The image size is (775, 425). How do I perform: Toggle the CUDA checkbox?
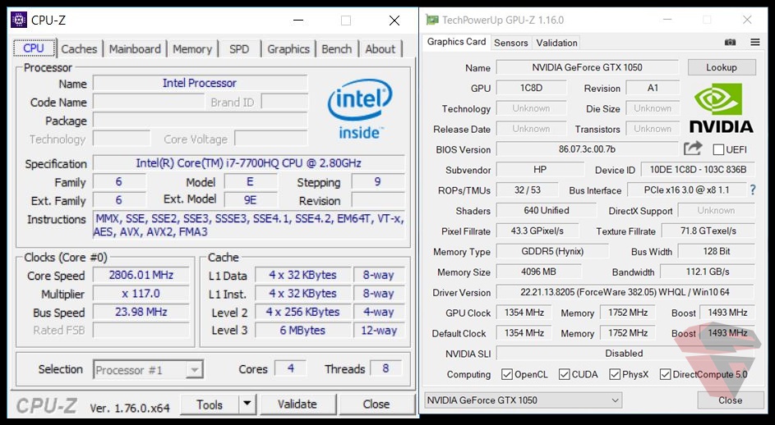click(x=564, y=374)
